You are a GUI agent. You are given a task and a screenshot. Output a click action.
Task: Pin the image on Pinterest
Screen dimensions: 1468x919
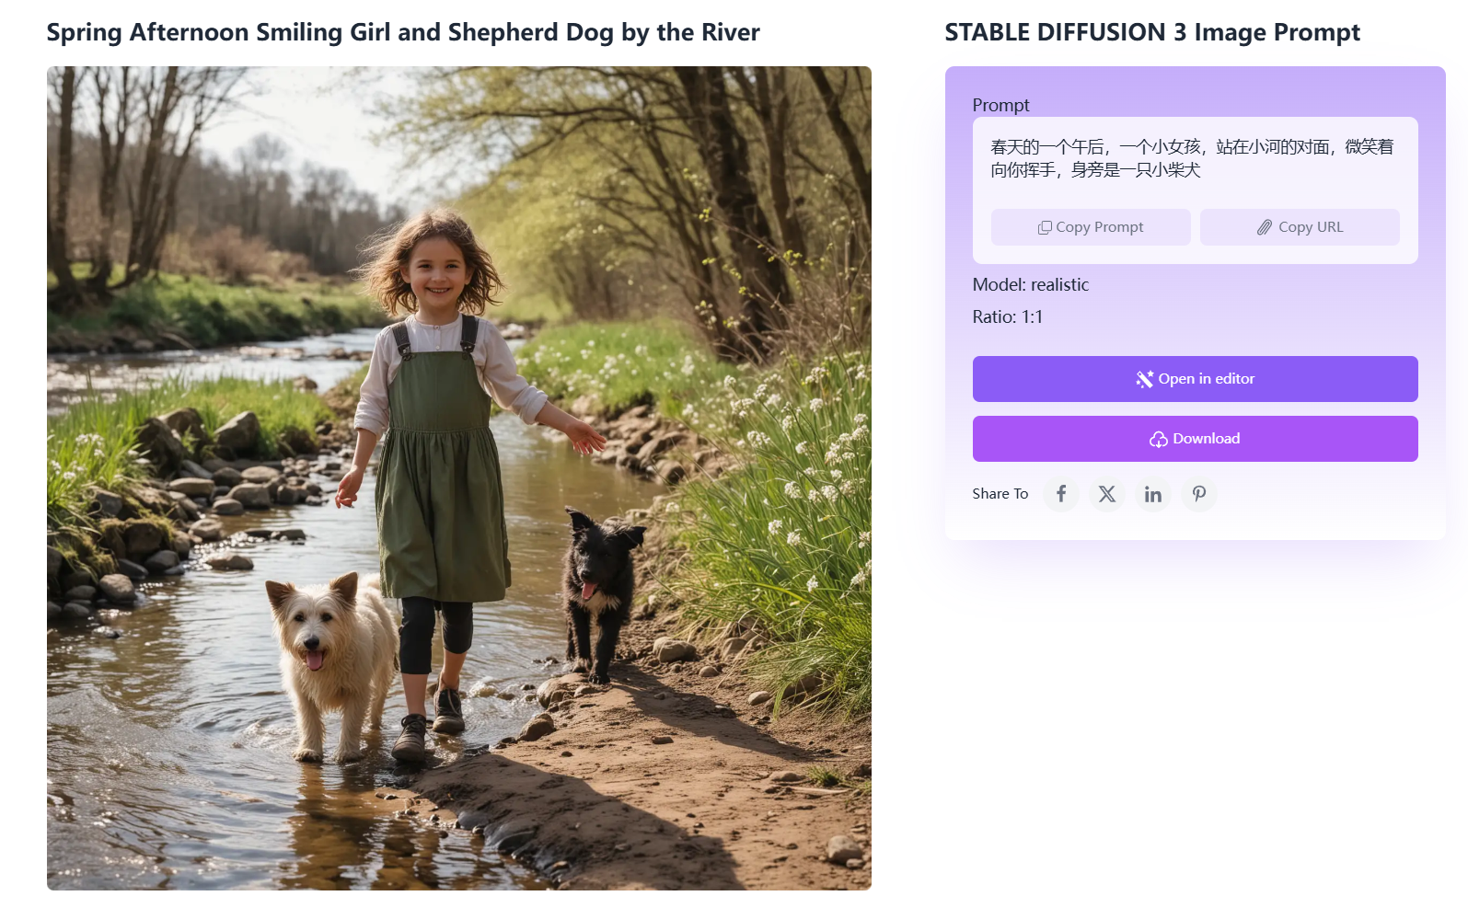[x=1199, y=494]
